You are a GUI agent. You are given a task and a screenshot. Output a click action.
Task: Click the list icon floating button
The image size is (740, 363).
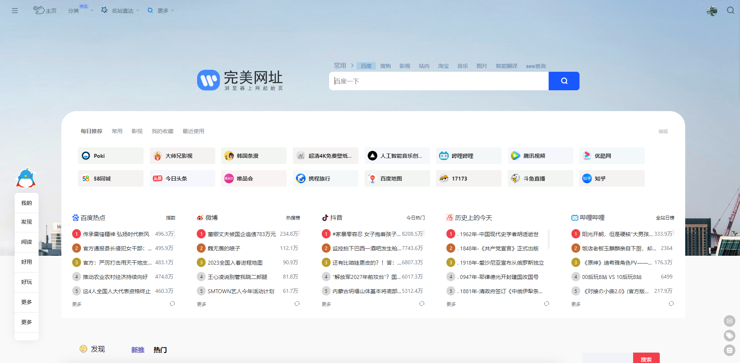729,321
